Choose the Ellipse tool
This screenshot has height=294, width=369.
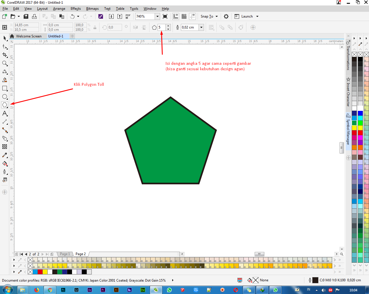tap(5, 97)
